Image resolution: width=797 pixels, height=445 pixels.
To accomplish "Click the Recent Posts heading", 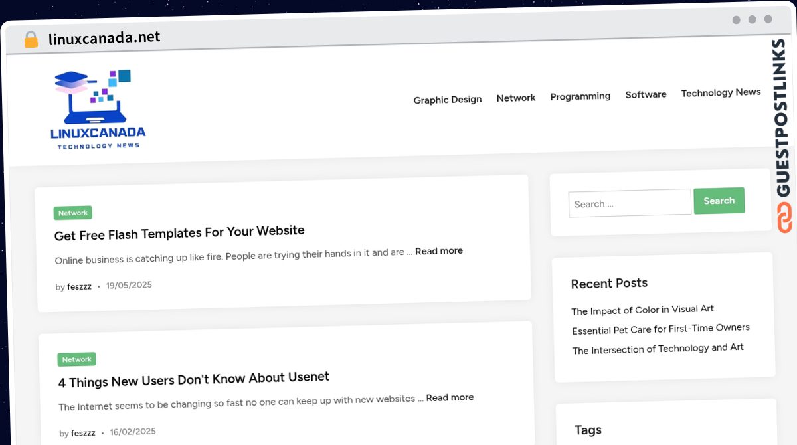I will tap(609, 283).
